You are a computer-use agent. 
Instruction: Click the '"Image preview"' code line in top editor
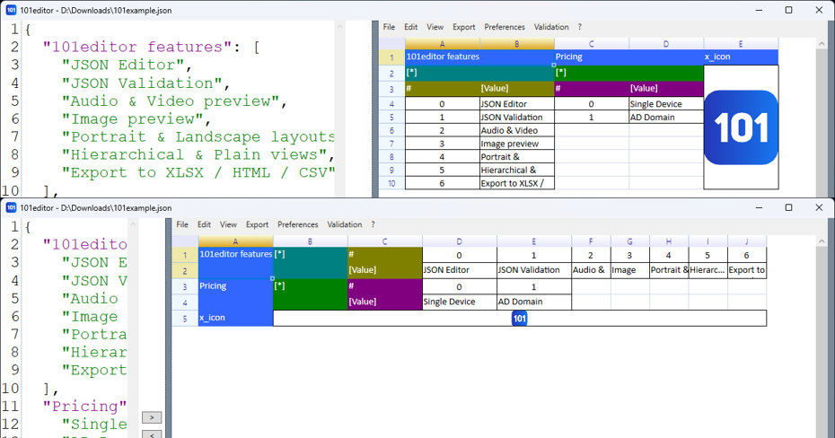(136, 119)
